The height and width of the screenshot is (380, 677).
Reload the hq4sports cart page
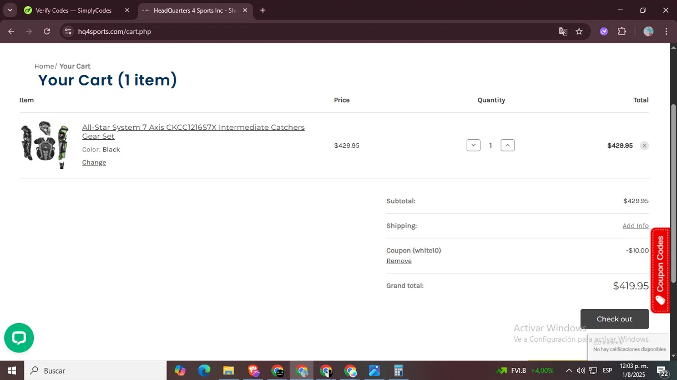point(47,32)
